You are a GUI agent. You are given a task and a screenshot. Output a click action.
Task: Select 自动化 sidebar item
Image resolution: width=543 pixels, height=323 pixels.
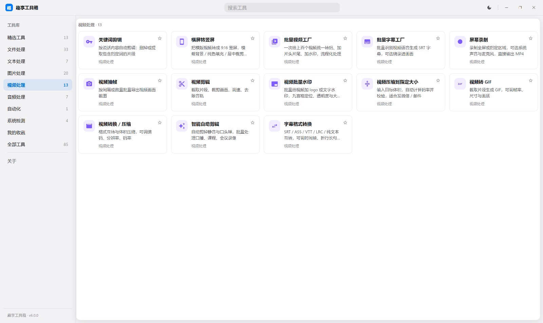[38, 109]
